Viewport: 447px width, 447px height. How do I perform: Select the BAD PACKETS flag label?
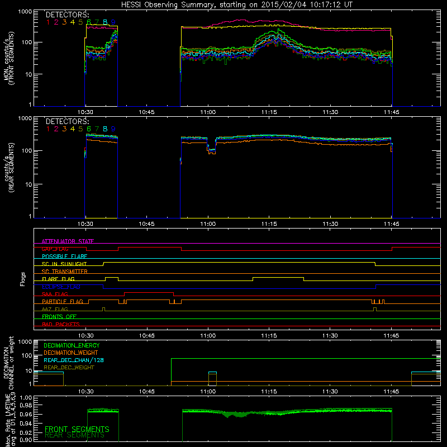pos(61,324)
